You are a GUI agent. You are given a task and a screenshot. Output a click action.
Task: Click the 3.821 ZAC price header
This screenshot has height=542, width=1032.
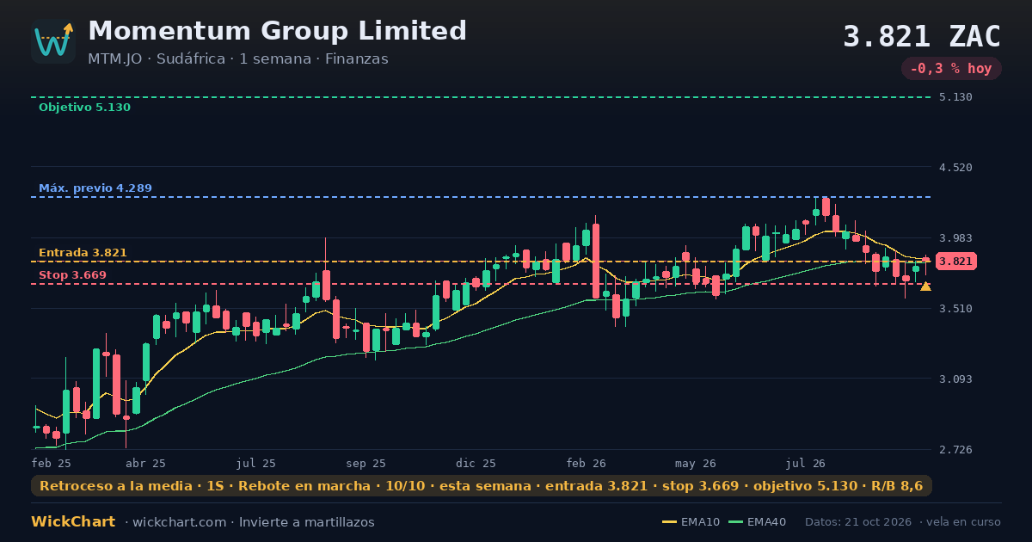tap(922, 37)
